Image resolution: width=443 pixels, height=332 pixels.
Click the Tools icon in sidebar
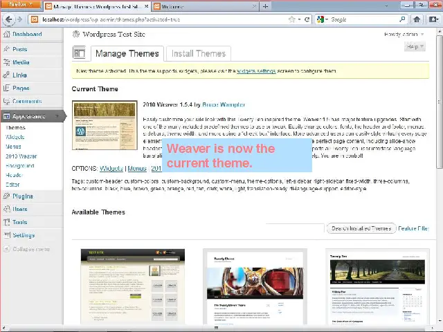(6, 222)
